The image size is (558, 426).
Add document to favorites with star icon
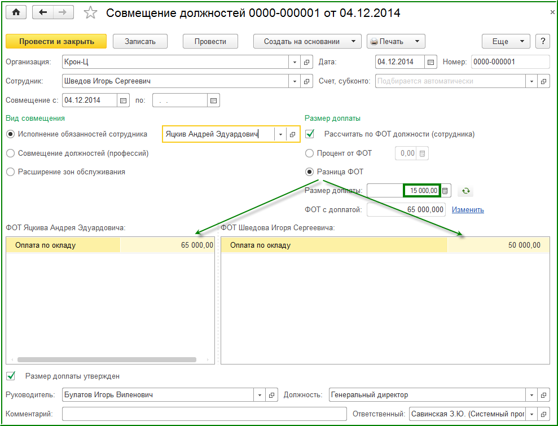tap(90, 13)
